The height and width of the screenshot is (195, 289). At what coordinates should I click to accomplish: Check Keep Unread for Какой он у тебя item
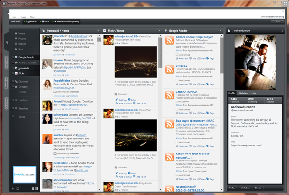(x=177, y=175)
